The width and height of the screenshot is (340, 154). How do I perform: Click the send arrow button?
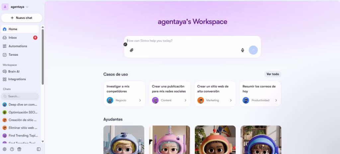tap(253, 50)
